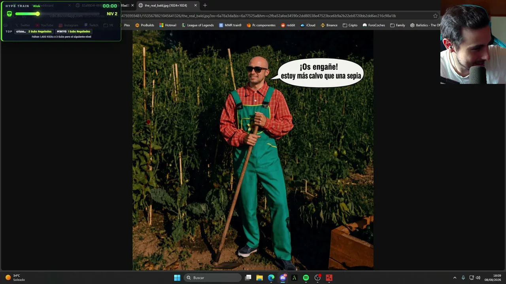Open the reddit bookmark

[288, 25]
